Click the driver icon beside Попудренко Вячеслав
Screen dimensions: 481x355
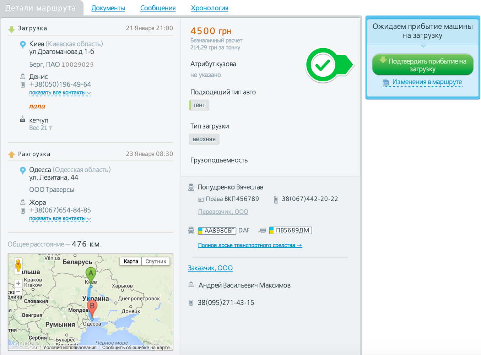point(191,187)
